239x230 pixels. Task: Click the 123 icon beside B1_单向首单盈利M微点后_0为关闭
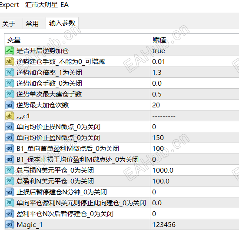click(x=10, y=149)
